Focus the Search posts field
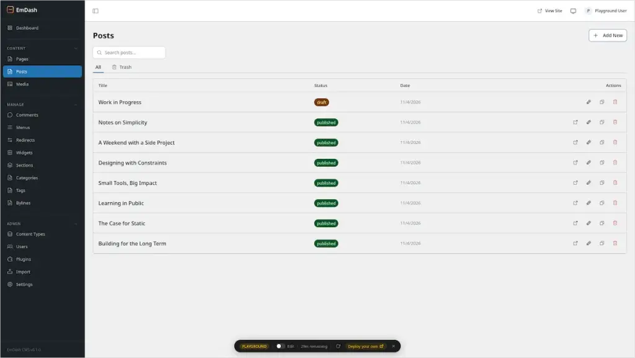 tap(129, 53)
